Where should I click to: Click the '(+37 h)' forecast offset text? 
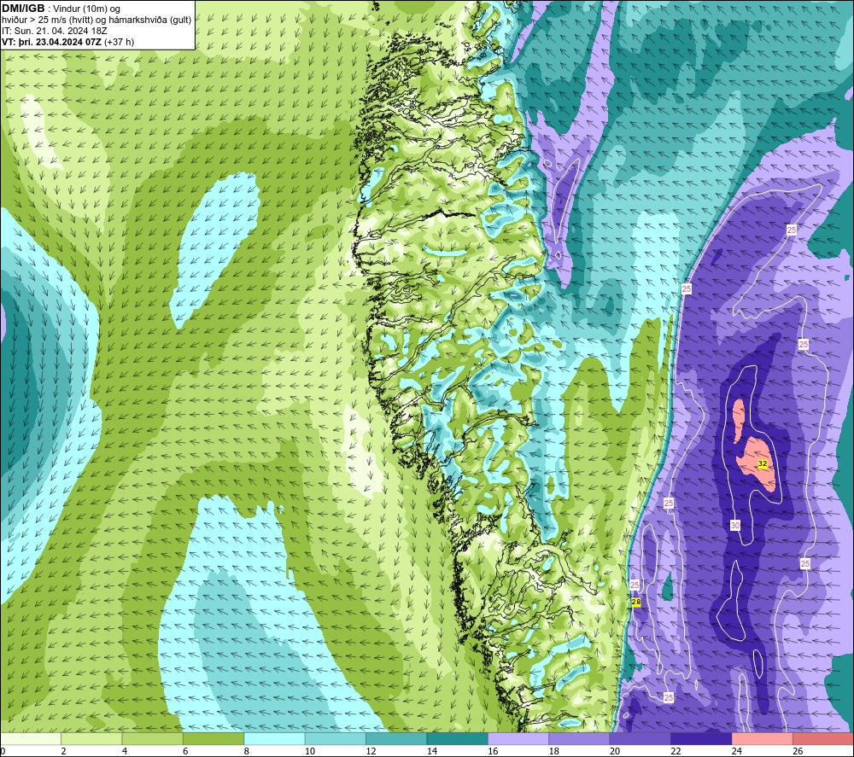[119, 42]
